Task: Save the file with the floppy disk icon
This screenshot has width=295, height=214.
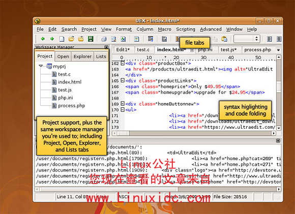Action: [91, 39]
